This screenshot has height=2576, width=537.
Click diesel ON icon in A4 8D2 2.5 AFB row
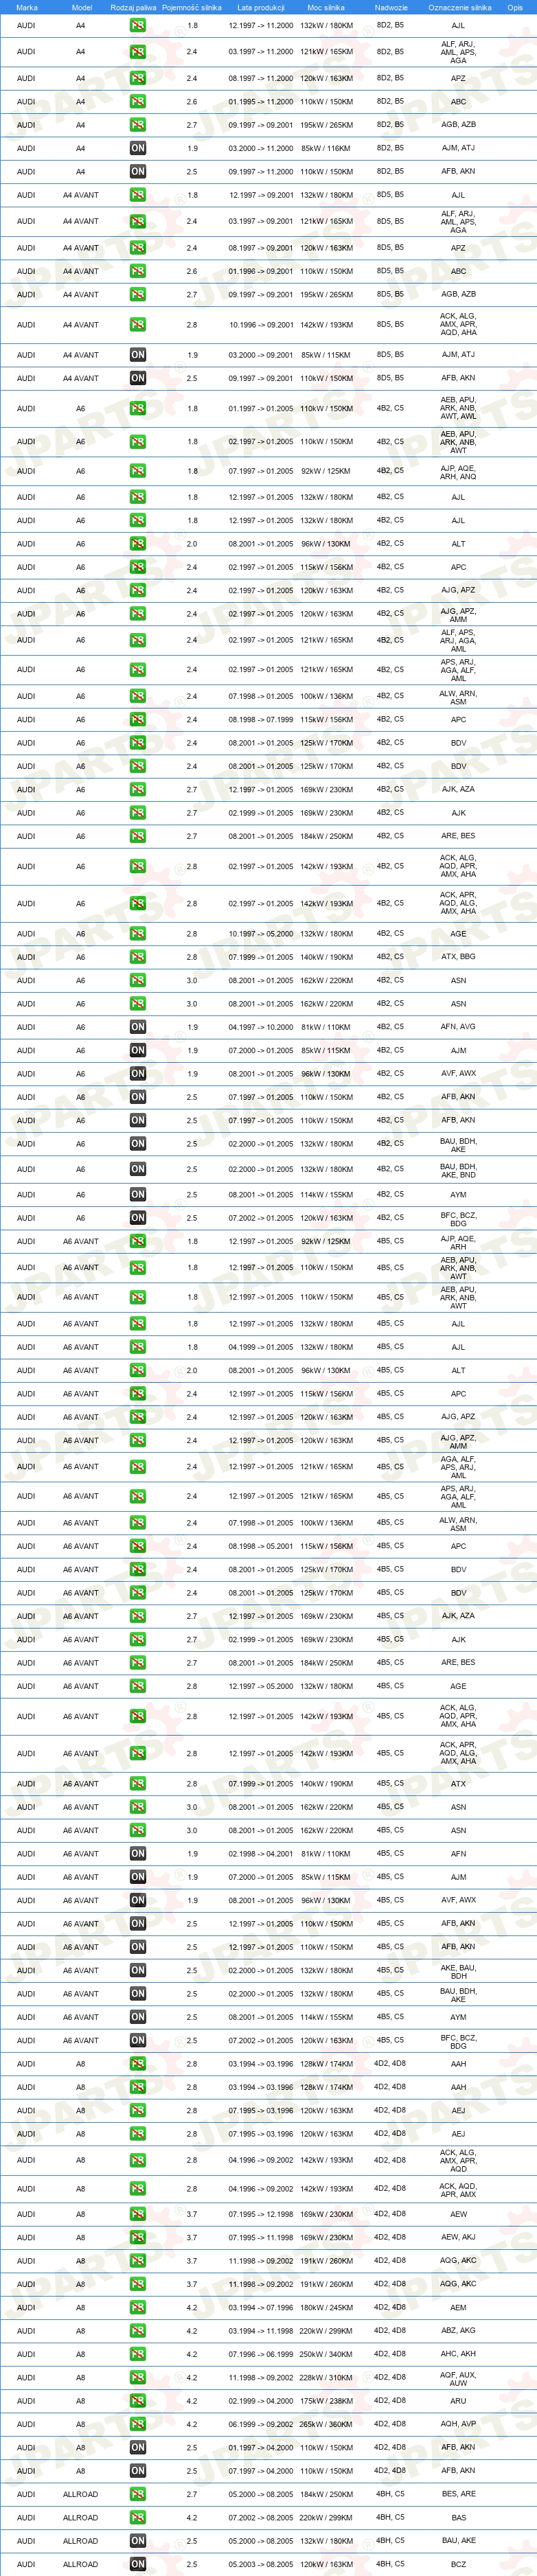coord(138,171)
